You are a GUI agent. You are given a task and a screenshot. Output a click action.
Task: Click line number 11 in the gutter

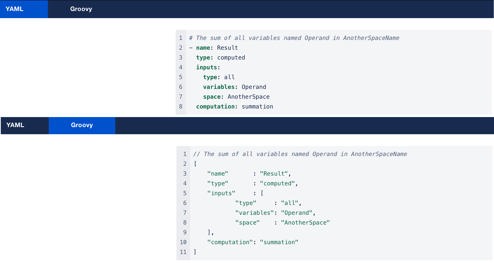[183, 252]
